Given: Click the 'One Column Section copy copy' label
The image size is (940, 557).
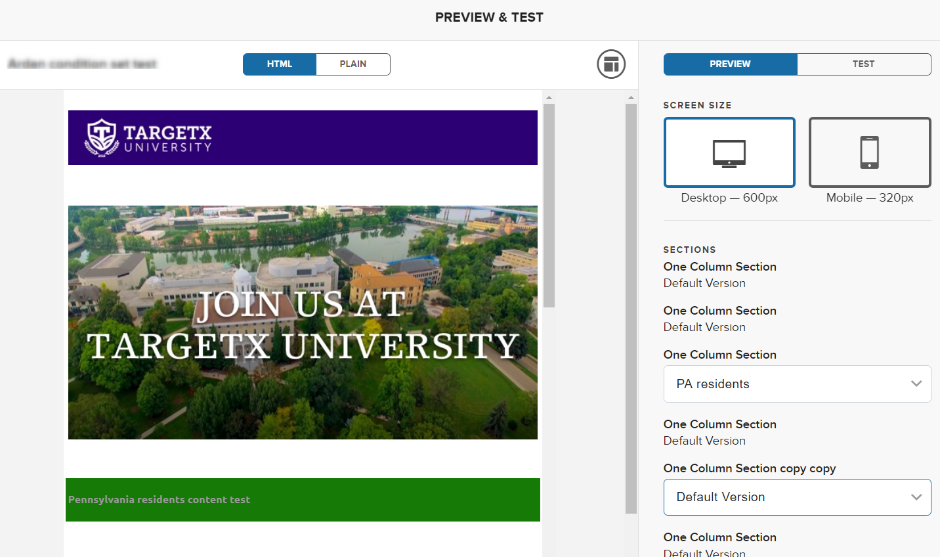Looking at the screenshot, I should 750,468.
